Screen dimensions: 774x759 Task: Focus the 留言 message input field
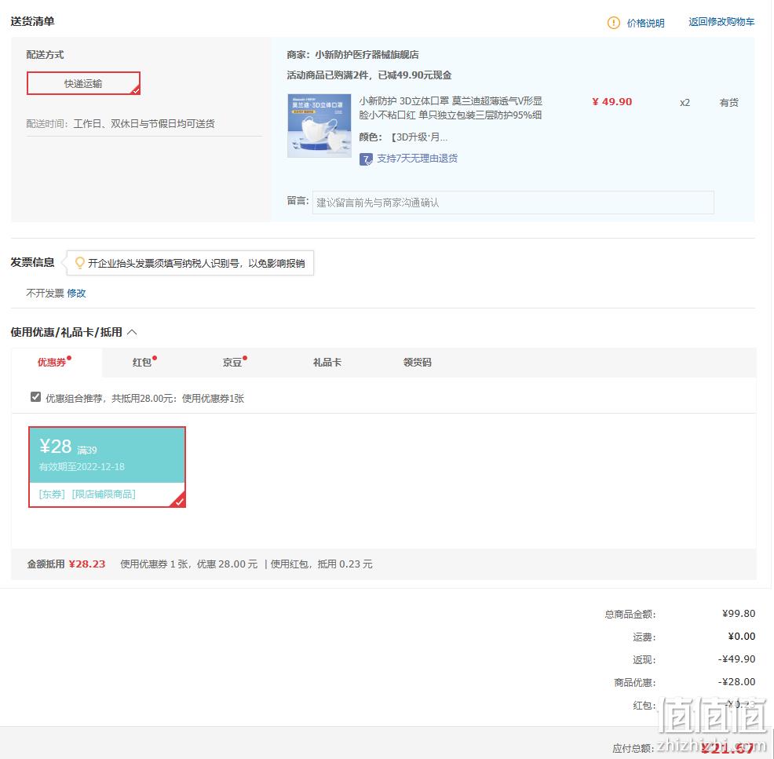pos(513,203)
